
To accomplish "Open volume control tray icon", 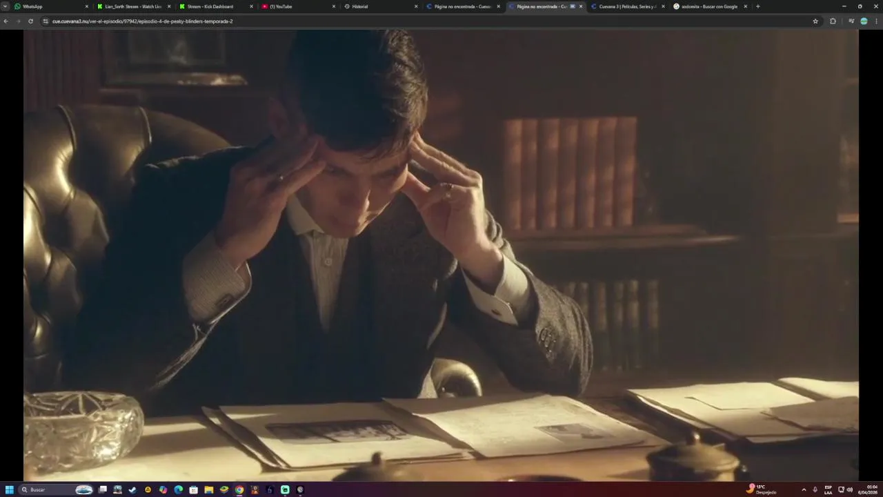I will tap(850, 489).
